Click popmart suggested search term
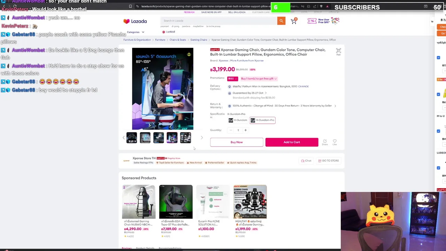 tap(164, 26)
